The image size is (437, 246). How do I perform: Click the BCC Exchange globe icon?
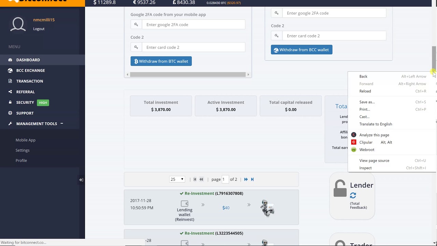(10, 70)
